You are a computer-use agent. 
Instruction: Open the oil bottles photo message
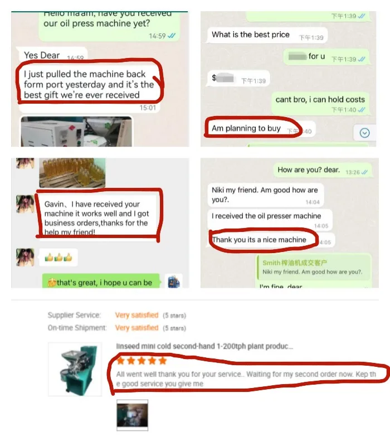[72, 173]
